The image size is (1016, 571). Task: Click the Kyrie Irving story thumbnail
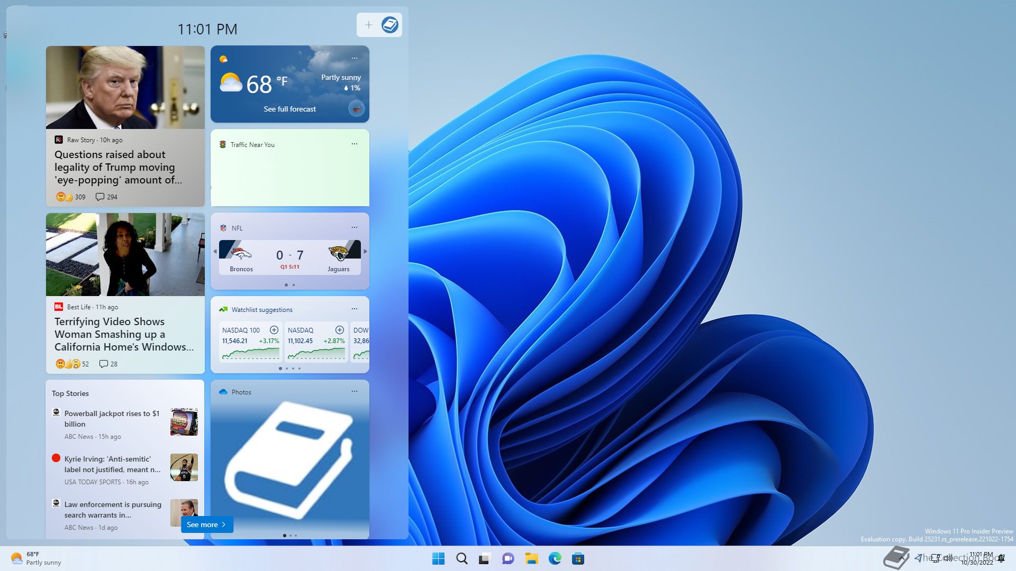(184, 467)
